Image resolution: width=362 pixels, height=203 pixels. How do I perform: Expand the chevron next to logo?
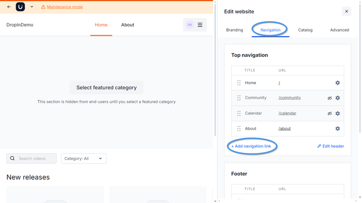[x=32, y=7]
